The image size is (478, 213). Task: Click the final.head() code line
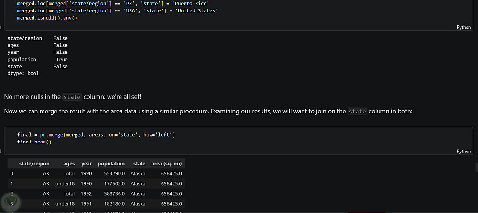click(x=34, y=142)
